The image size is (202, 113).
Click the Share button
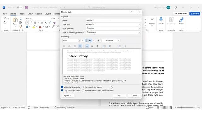point(195,14)
